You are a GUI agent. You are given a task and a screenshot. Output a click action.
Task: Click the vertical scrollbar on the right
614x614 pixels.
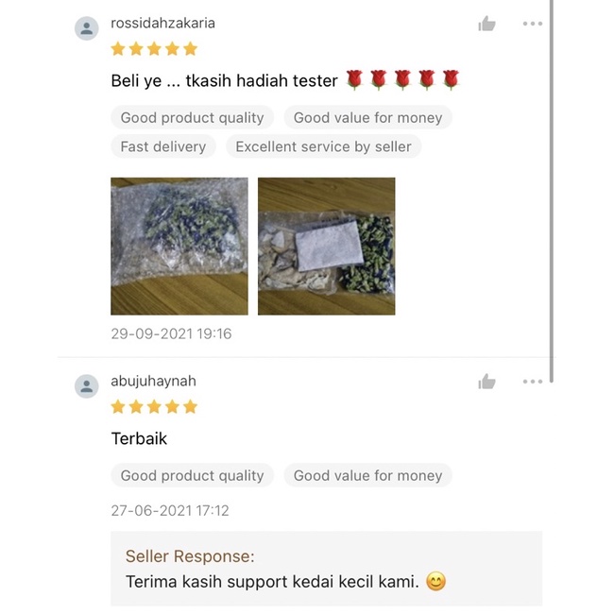pos(552,191)
